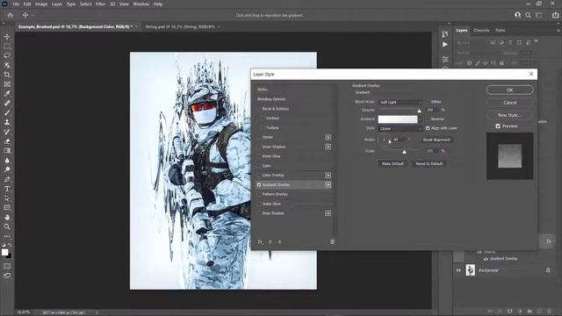Select the Brush tool
This screenshot has height=316, width=562.
point(7,112)
